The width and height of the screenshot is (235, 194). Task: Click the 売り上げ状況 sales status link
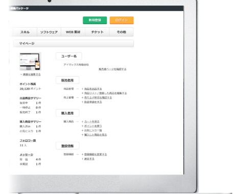click(98, 98)
